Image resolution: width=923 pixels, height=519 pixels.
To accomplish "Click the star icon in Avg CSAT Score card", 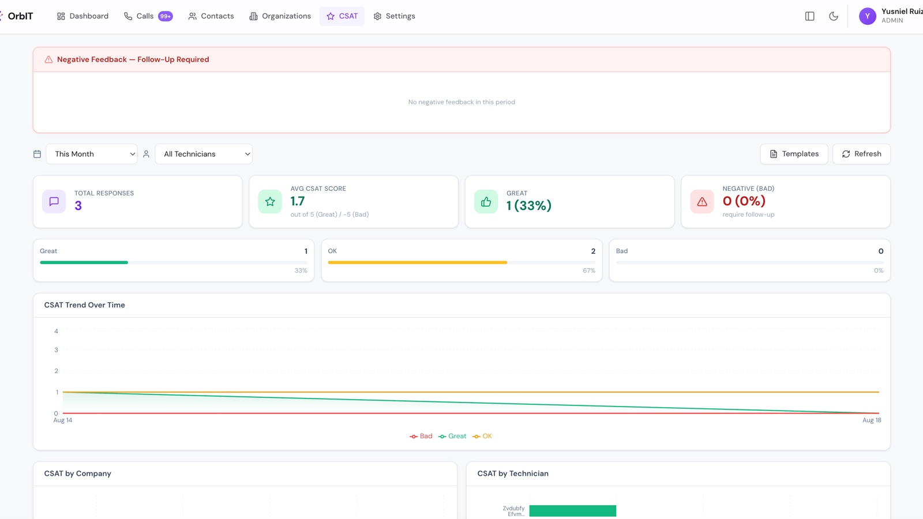I will coord(270,201).
